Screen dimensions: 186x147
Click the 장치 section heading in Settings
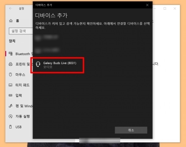tap(12, 41)
